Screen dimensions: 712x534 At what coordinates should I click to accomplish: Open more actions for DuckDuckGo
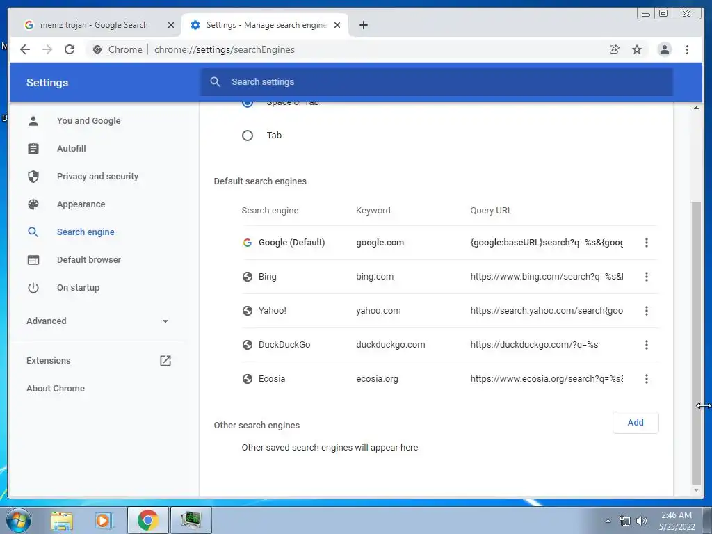pos(646,345)
